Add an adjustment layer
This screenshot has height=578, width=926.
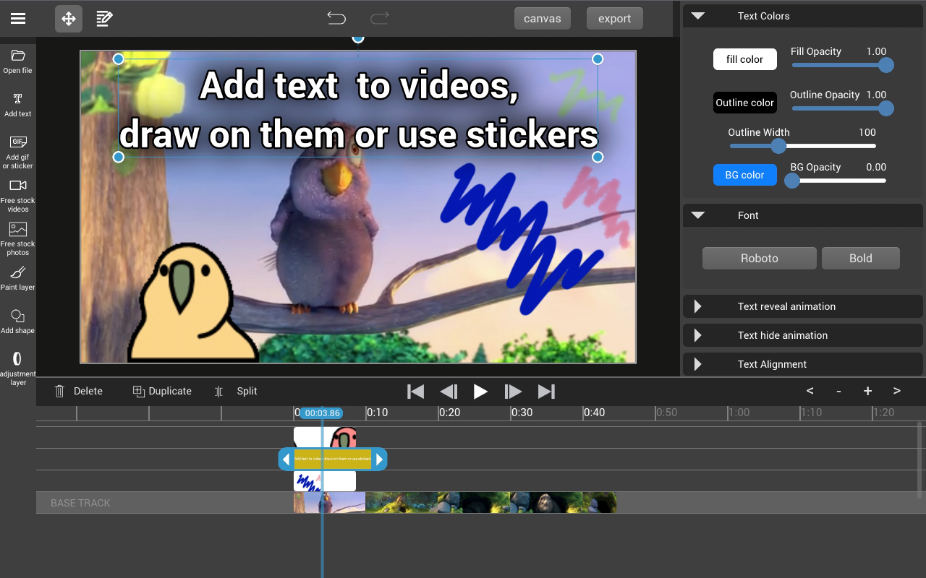(18, 368)
